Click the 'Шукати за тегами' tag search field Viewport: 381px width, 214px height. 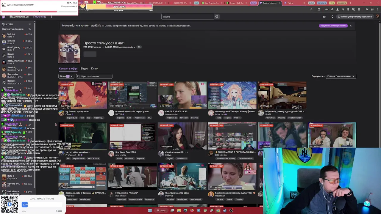pyautogui.click(x=94, y=76)
